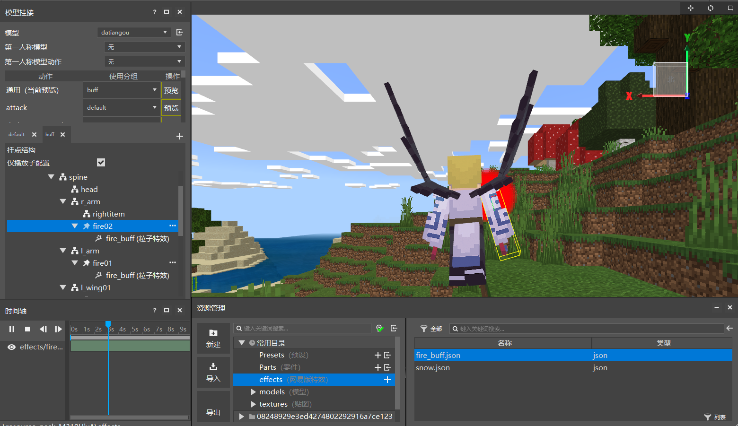The image size is (738, 426).
Task: Collapse the l_arm bone node
Action: tap(63, 251)
